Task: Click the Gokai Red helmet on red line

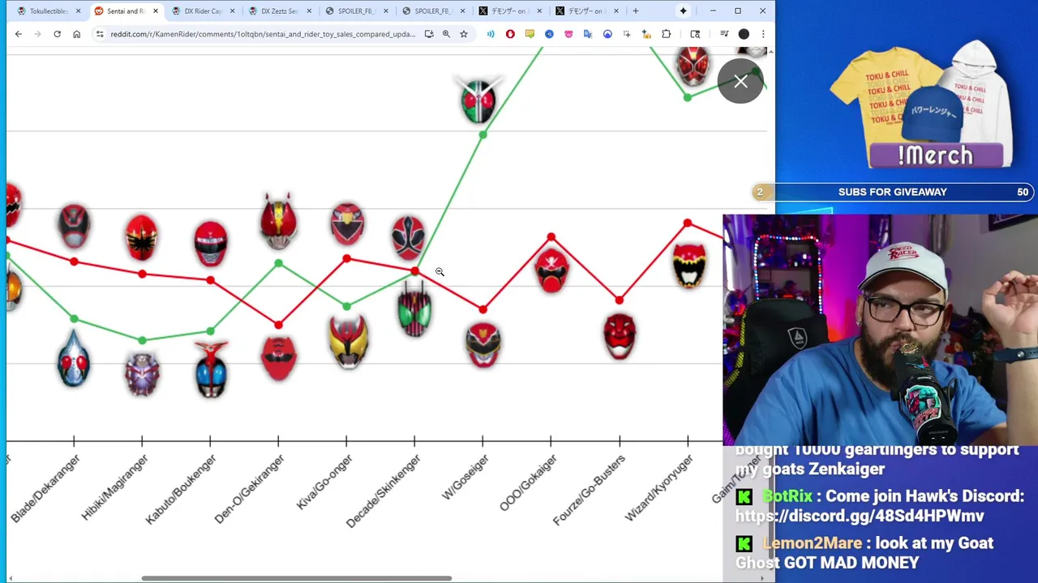Action: pos(551,271)
